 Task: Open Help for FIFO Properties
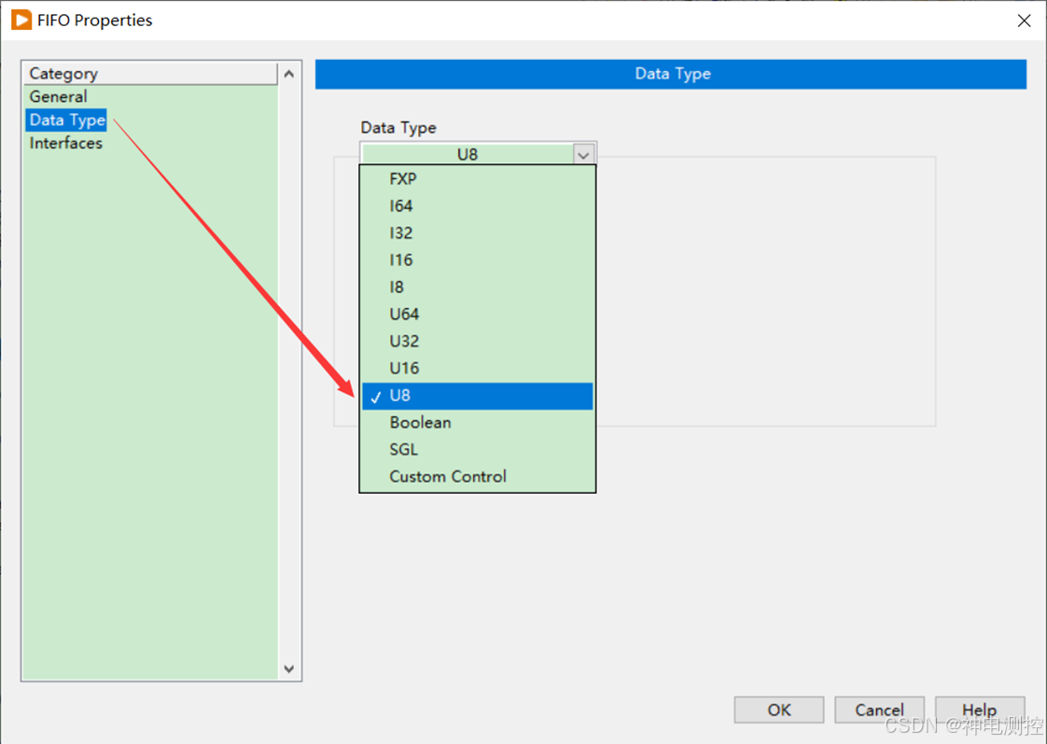[980, 709]
